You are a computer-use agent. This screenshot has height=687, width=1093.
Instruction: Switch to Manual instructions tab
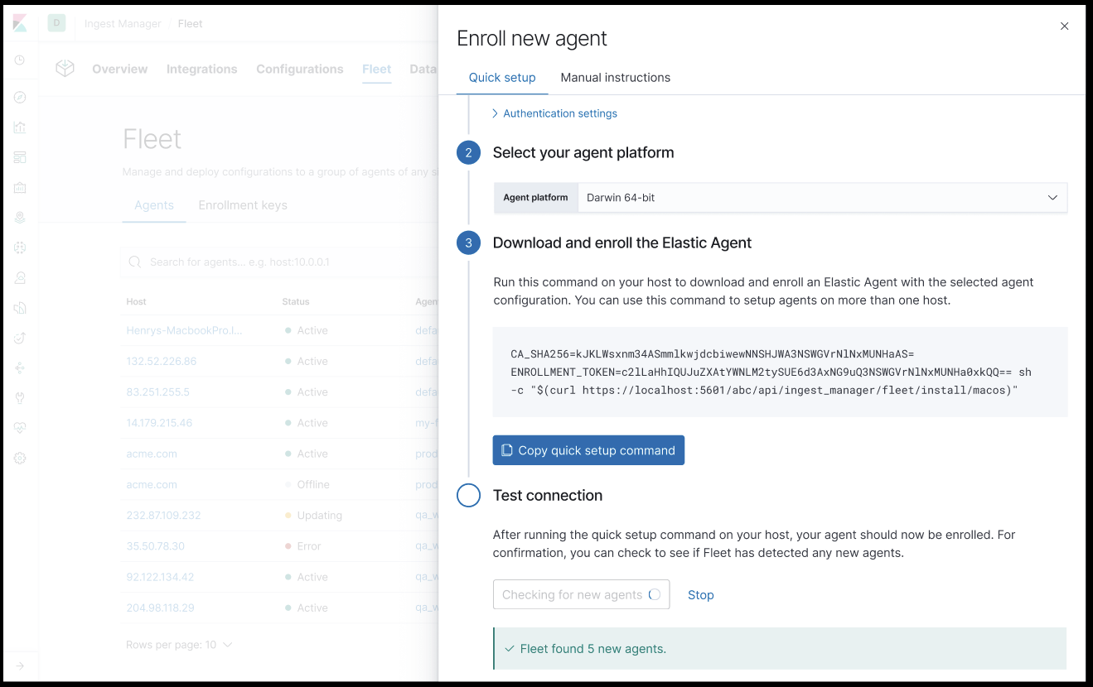[615, 77]
